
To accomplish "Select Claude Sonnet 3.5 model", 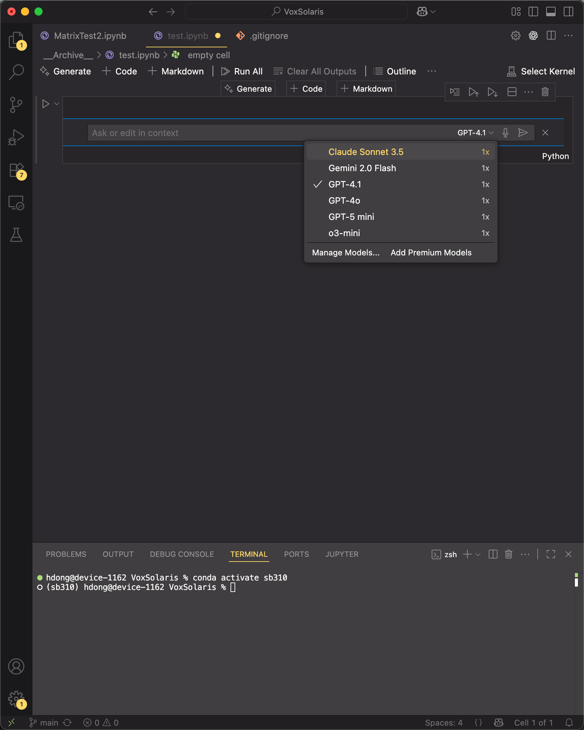I will pos(366,152).
